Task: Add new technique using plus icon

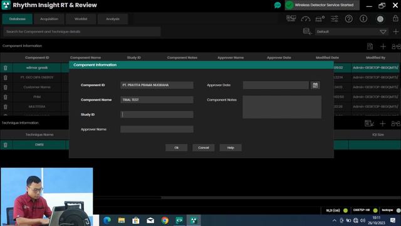Action: point(382,124)
